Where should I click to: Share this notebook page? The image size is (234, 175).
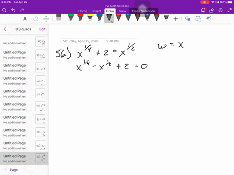(x=212, y=10)
